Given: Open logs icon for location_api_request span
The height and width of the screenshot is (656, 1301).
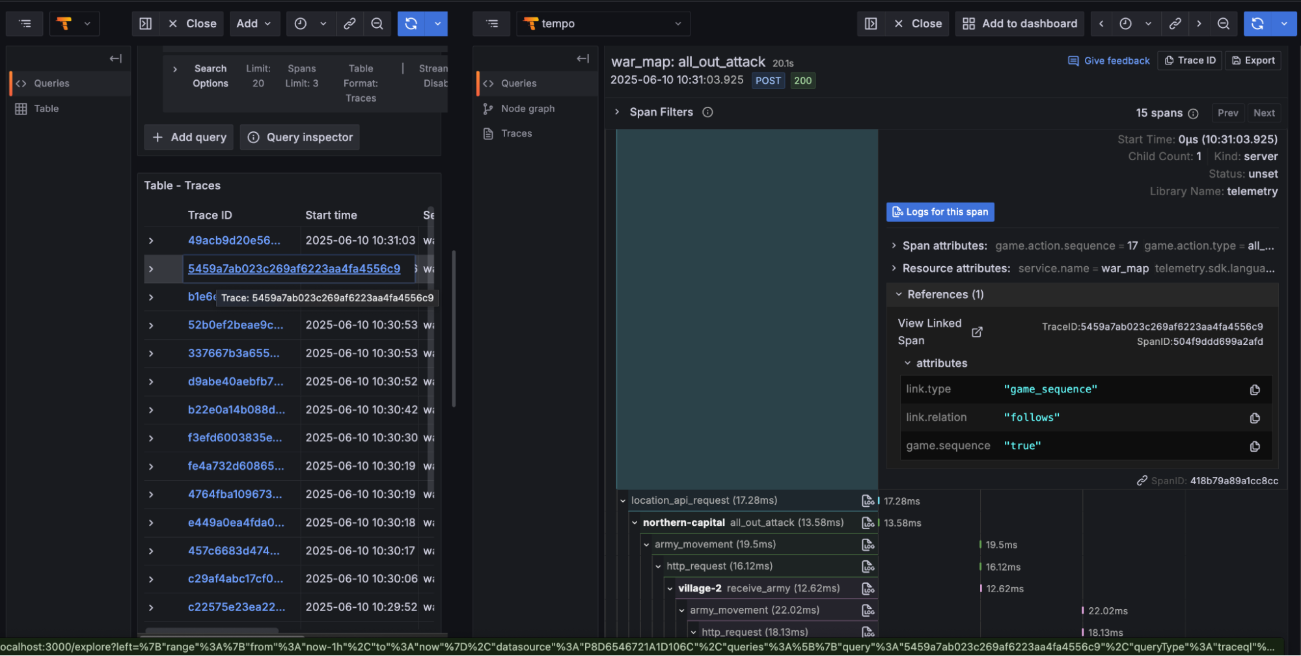Looking at the screenshot, I should coord(868,501).
